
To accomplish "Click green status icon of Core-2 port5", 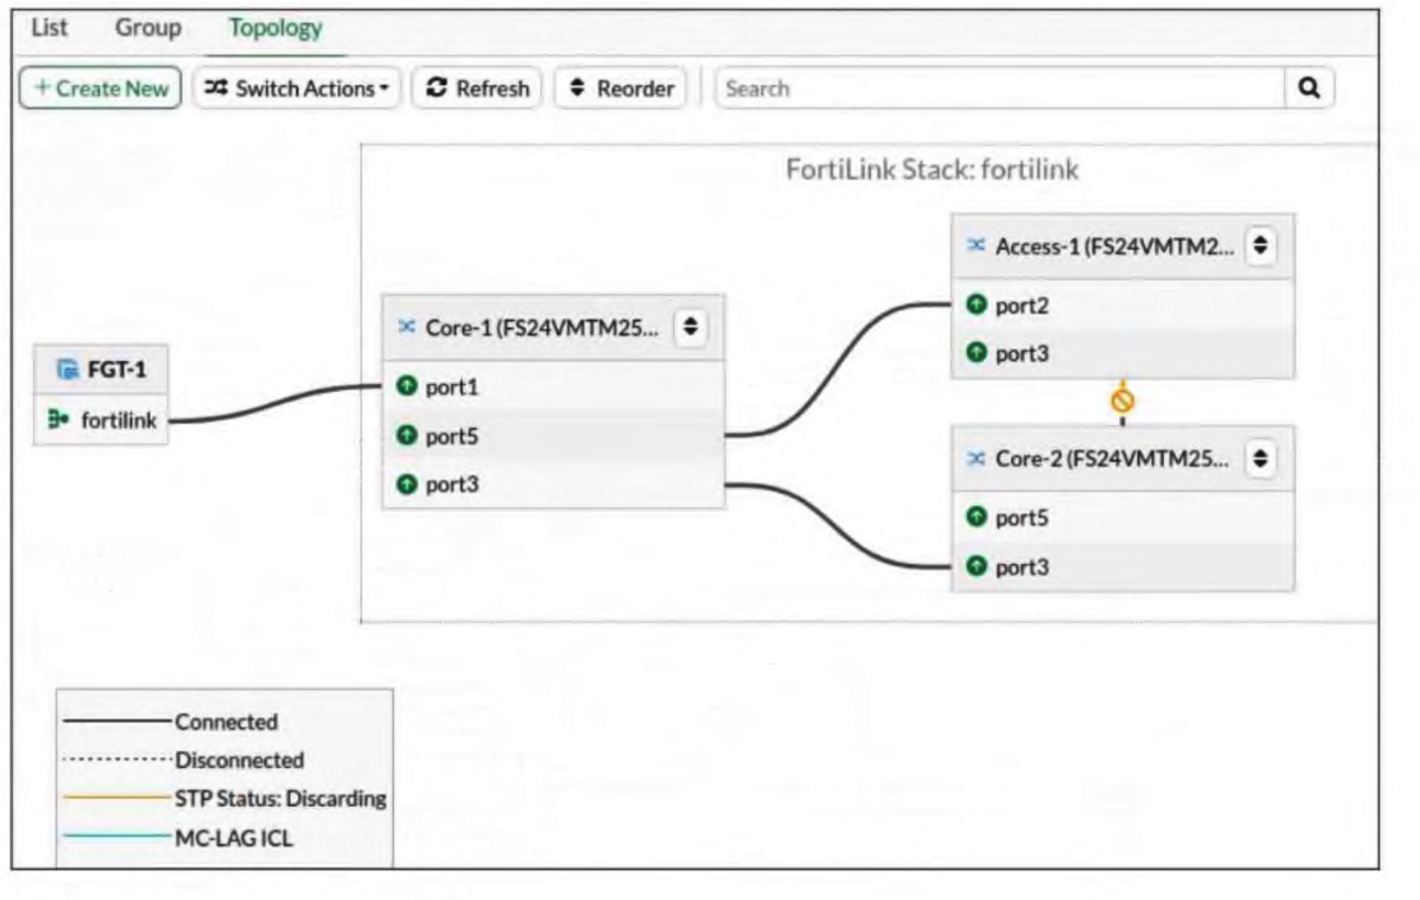I will coord(976,517).
